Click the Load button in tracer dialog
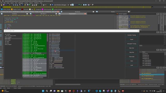The image size is (166, 93). [x=132, y=65]
